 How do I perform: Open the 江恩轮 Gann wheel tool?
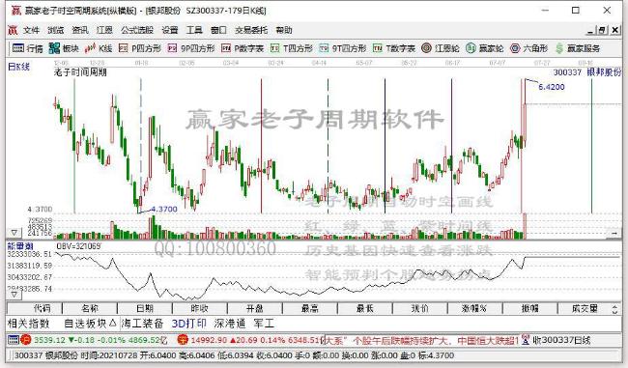tap(441, 48)
